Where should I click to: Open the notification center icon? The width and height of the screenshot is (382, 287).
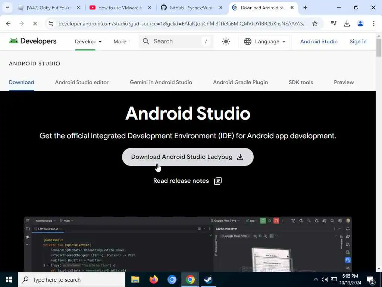370,280
